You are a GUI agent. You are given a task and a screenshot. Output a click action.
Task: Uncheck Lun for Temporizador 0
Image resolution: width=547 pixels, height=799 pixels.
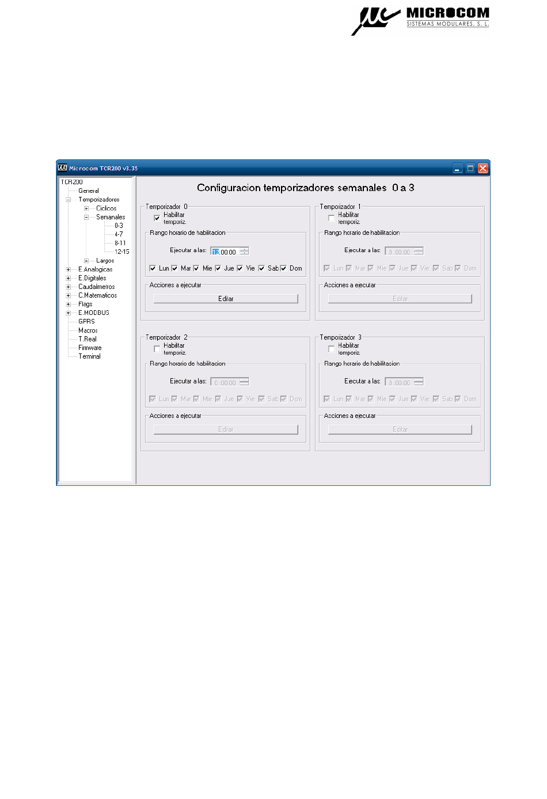click(x=153, y=268)
